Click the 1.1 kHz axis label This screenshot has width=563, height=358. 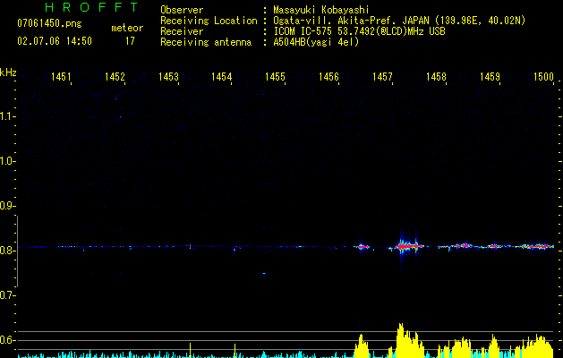[7, 116]
